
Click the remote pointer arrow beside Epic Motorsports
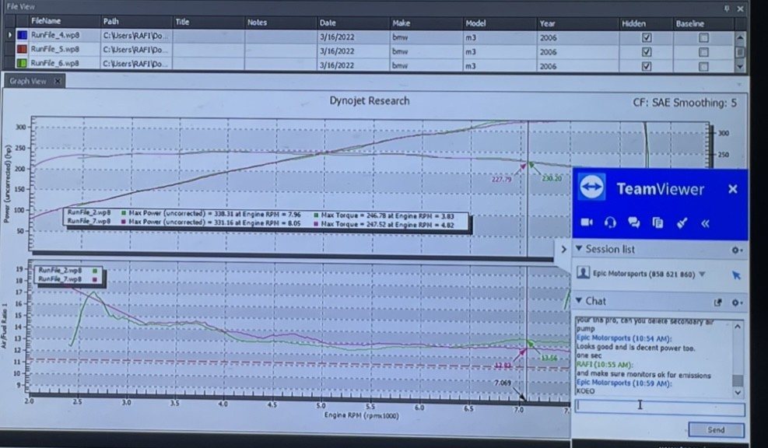(735, 275)
